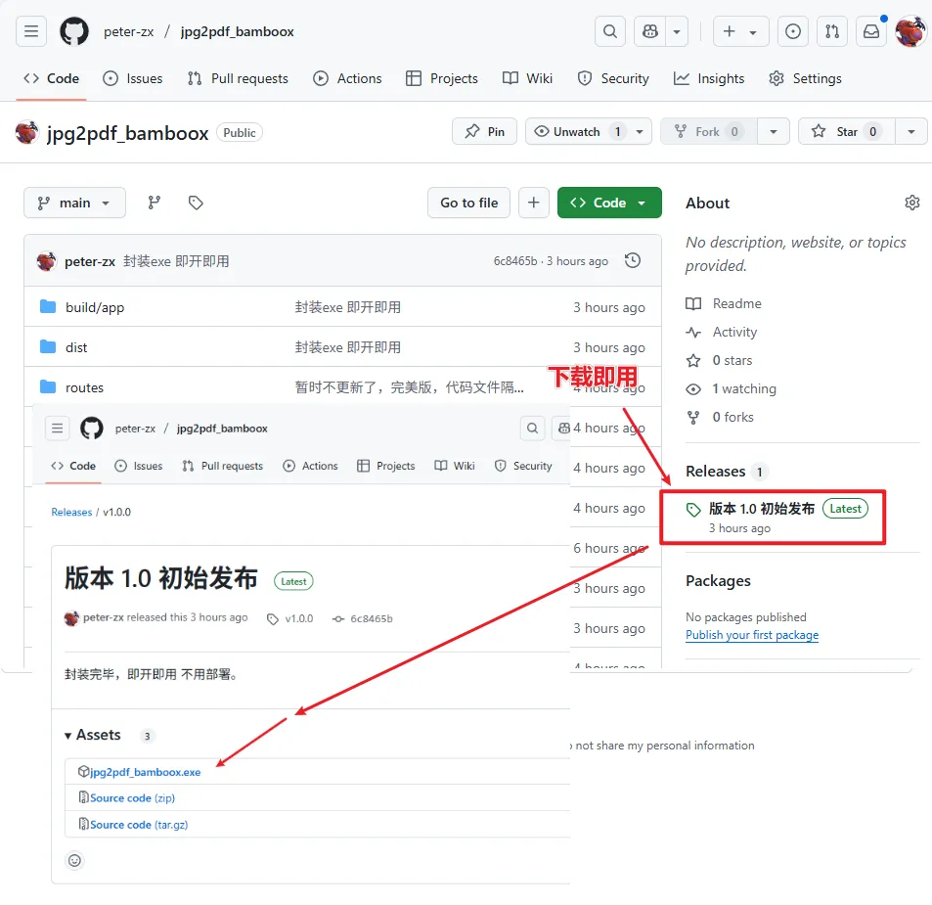Open commit 6c8465b hash link
Viewport: 932px width, 905px height.
tap(514, 261)
